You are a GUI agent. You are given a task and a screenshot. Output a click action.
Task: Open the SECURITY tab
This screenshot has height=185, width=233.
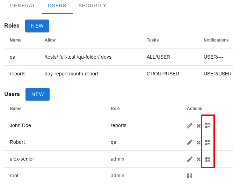point(93,6)
